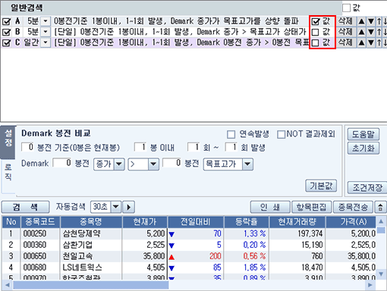Click thin up arrow on row B

click(379, 32)
